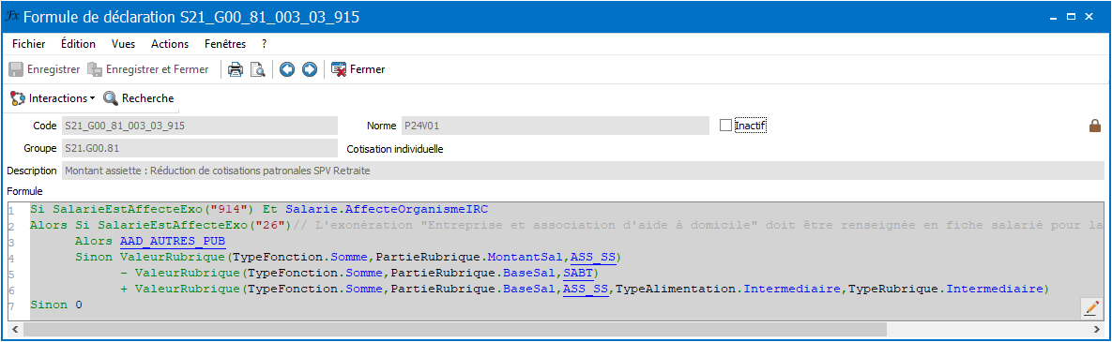Go to next record arrow
The width and height of the screenshot is (1112, 342).
pyautogui.click(x=310, y=69)
